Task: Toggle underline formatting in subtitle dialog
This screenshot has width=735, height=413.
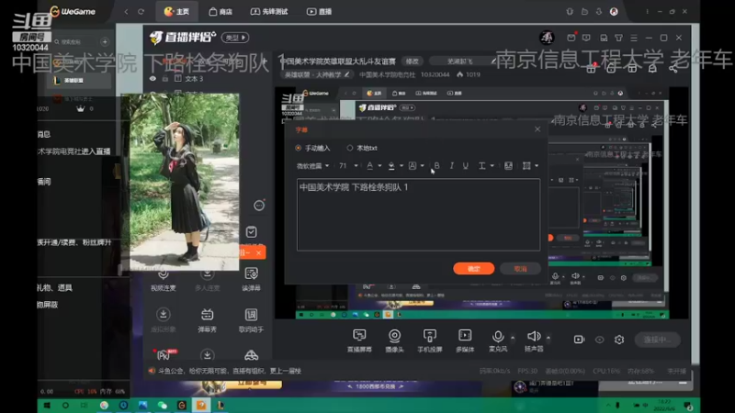Action: coord(466,166)
